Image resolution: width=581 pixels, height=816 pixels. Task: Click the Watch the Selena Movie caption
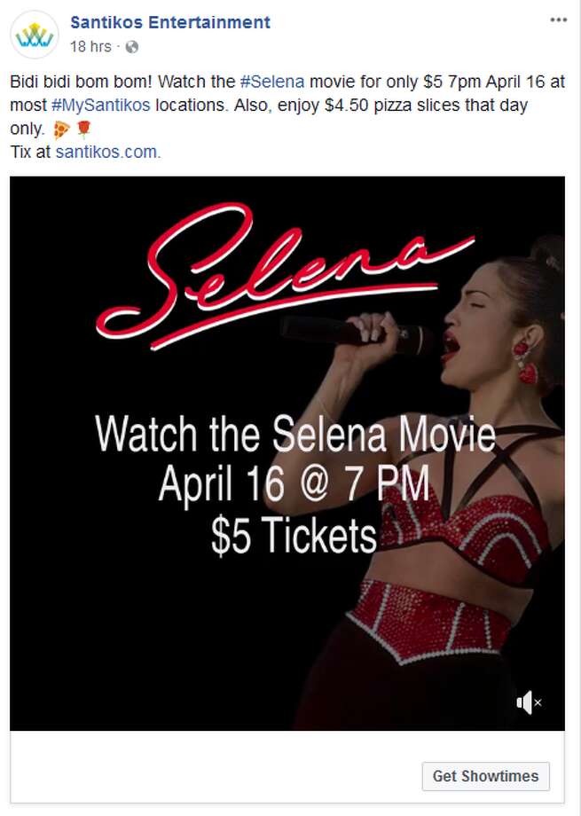295,435
